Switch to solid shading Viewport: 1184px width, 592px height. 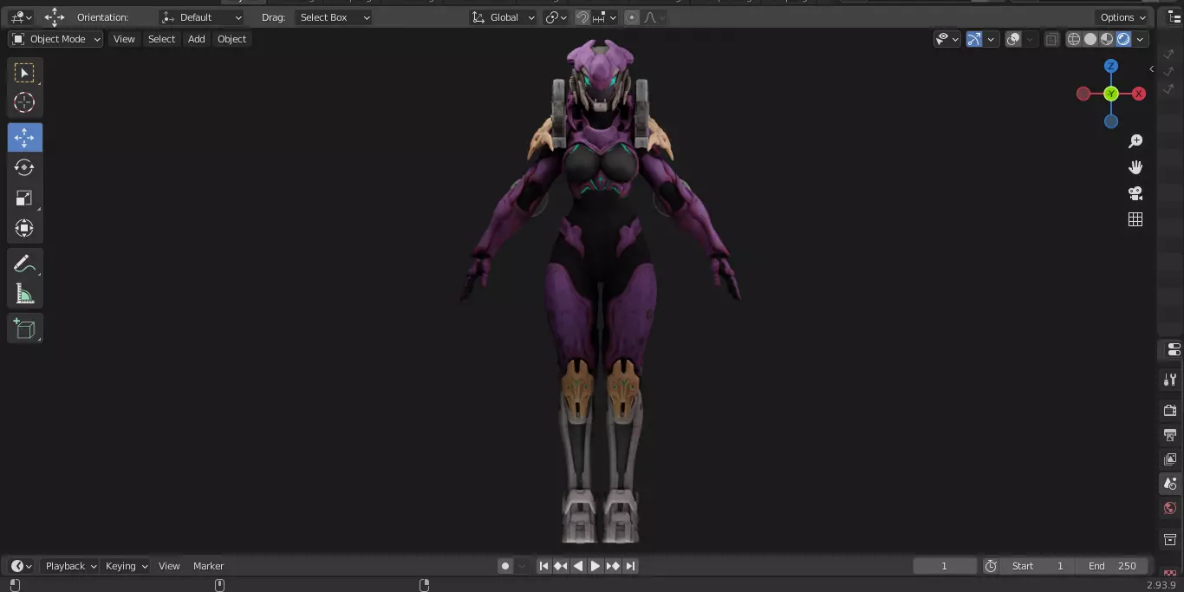[1090, 39]
